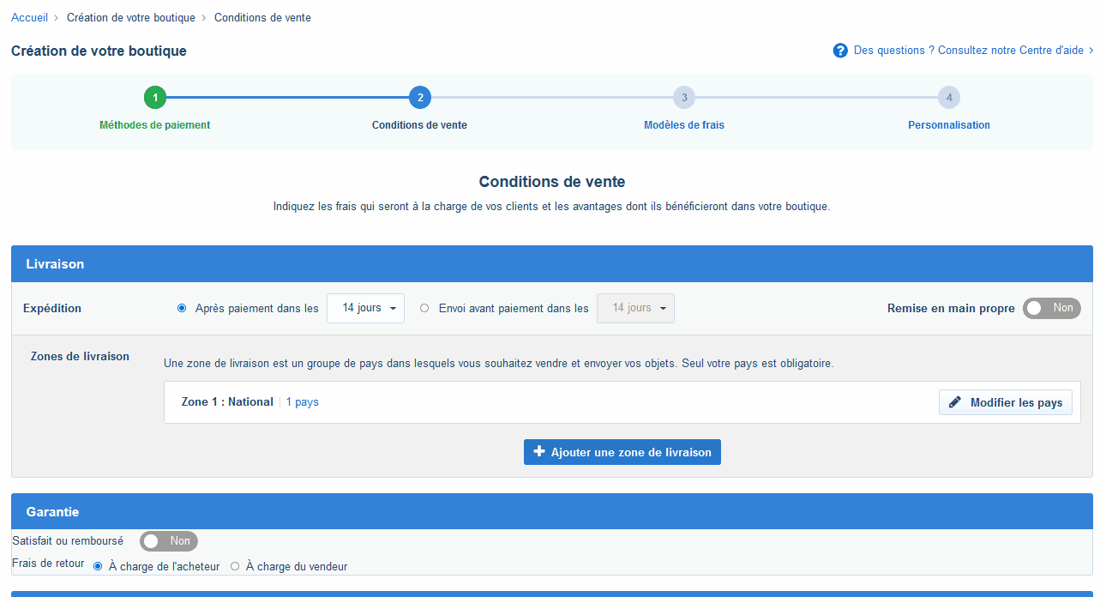Click step 3 circle in progress bar
This screenshot has height=597, width=1106.
tap(684, 98)
